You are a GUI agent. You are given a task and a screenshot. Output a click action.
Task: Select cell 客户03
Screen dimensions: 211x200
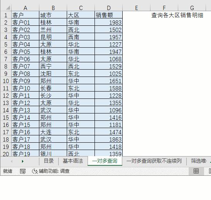coord(25,37)
